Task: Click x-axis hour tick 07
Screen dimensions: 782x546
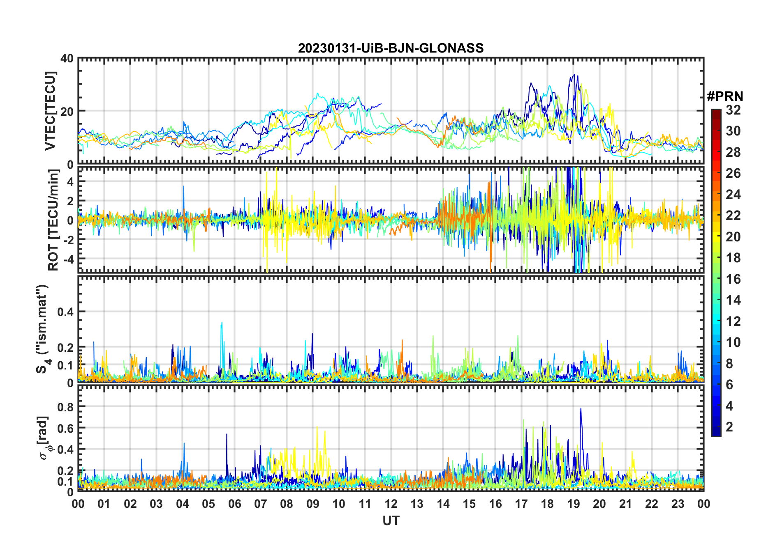Action: (261, 504)
